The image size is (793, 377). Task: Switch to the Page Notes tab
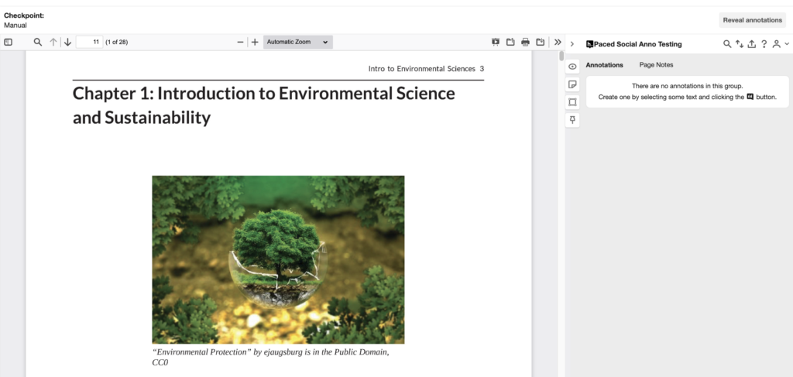656,65
